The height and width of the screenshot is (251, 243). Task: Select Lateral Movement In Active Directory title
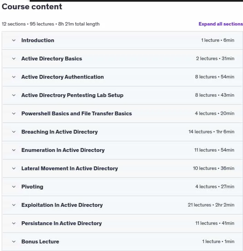click(70, 168)
